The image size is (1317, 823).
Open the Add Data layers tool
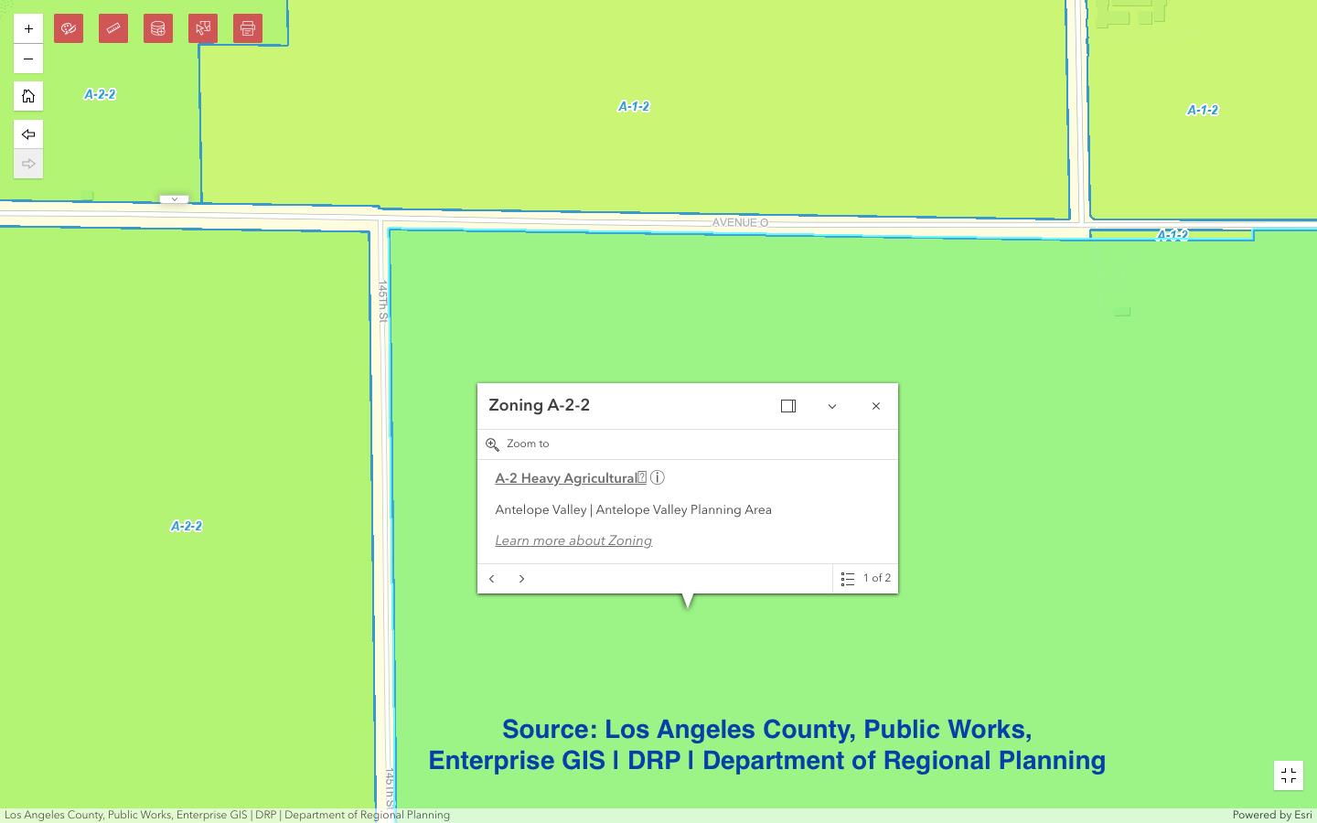coord(158,28)
